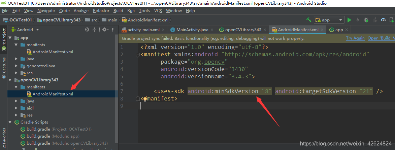Viewport: 395px width, 150px height.
Task: Collapse the openCVLibrary343 module node
Action: click(10, 80)
